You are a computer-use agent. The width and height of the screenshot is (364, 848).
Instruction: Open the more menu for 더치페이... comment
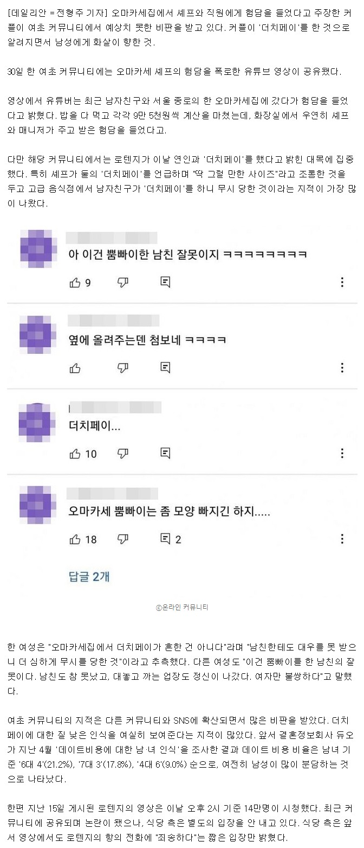coord(342,454)
